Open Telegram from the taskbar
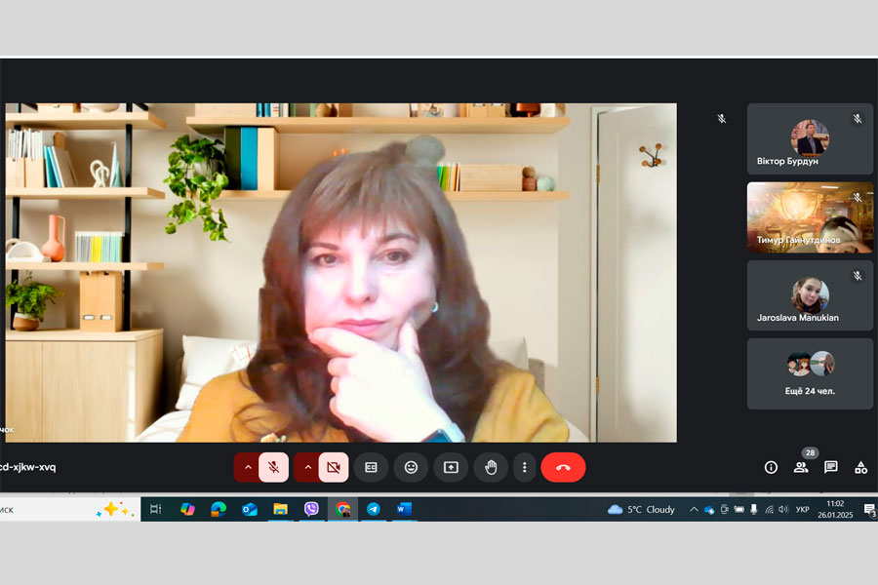This screenshot has width=878, height=585. 374,509
